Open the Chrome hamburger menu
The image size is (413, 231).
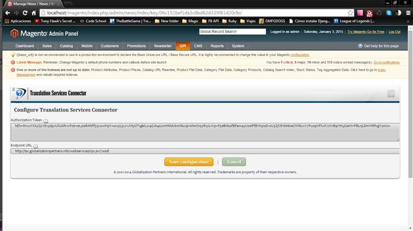coord(408,13)
